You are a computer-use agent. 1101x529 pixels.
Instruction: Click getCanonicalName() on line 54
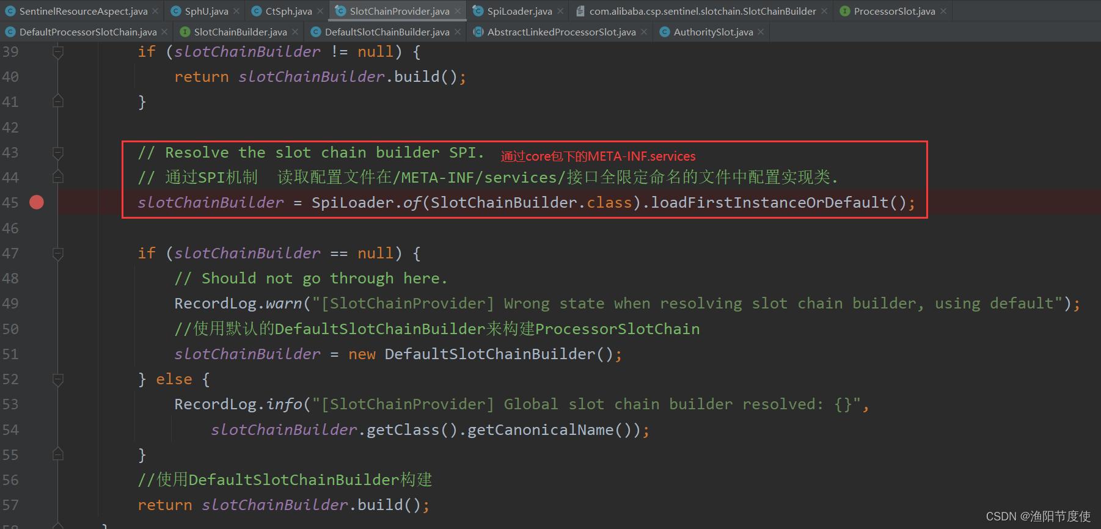549,430
